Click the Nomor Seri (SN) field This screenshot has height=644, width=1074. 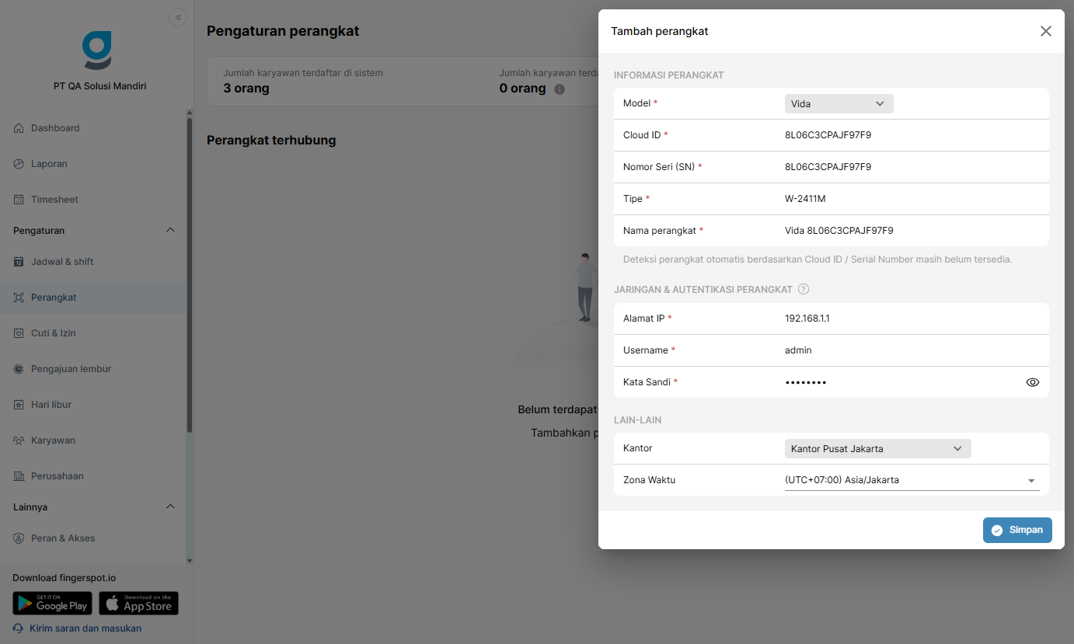point(912,167)
